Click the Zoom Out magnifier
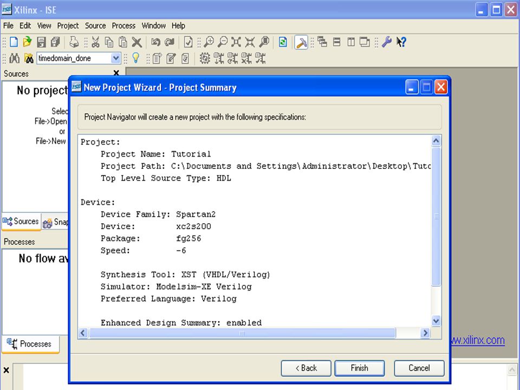This screenshot has width=520, height=390. 223,42
